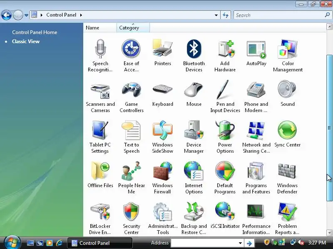Open Windows Firewall

[162, 178]
